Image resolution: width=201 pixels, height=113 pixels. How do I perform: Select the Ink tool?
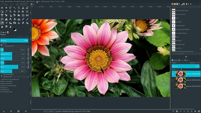[x=10, y=23]
